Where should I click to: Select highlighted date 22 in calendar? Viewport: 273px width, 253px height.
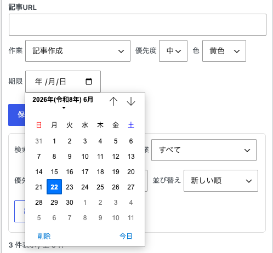[54, 187]
